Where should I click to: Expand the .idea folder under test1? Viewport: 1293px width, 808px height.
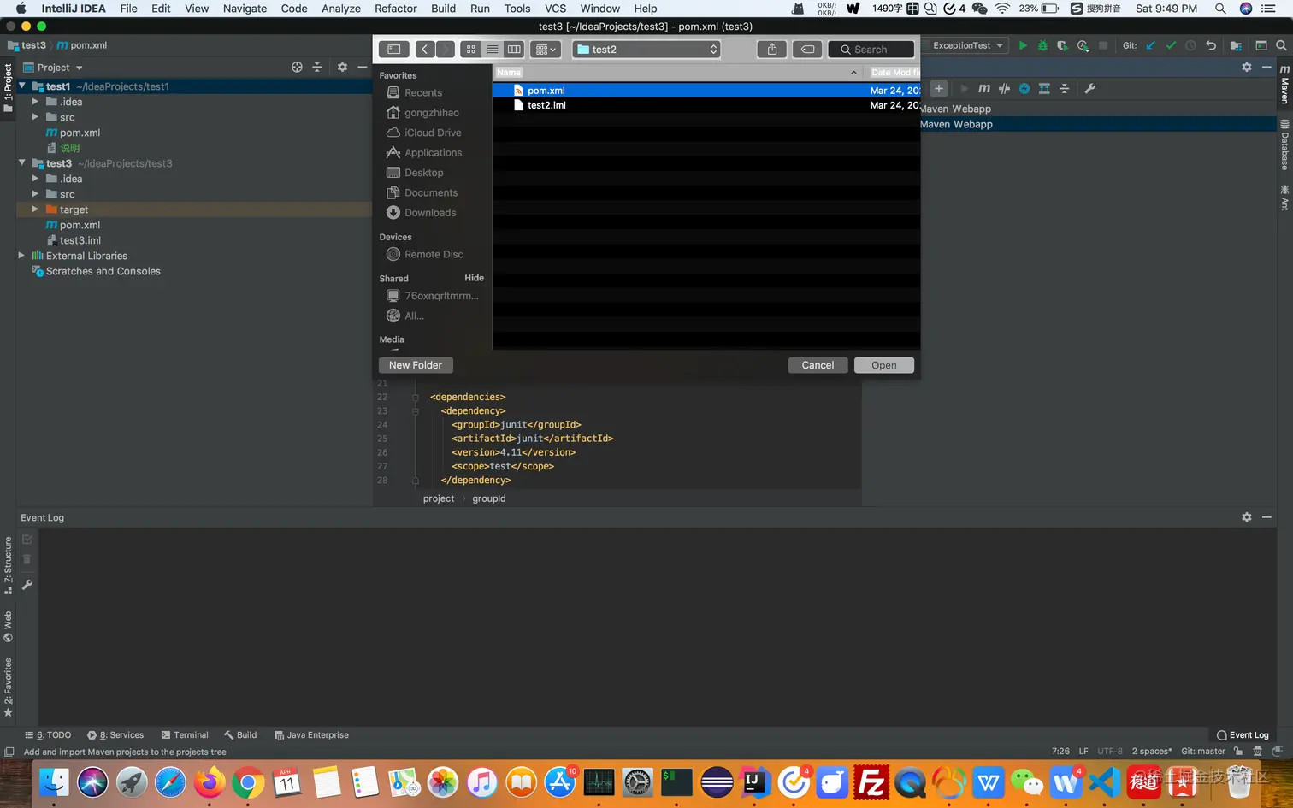(35, 102)
